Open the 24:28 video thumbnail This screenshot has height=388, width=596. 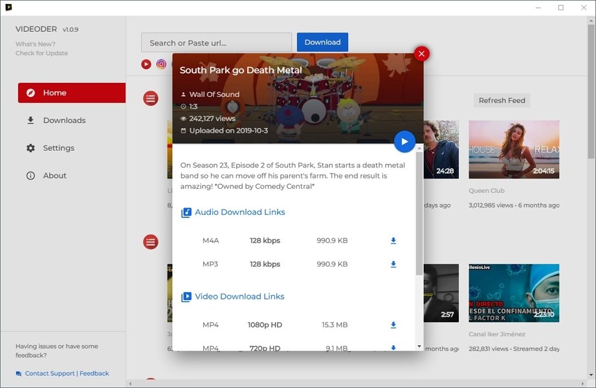click(441, 149)
